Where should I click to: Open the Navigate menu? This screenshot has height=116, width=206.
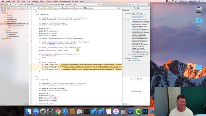35,1
